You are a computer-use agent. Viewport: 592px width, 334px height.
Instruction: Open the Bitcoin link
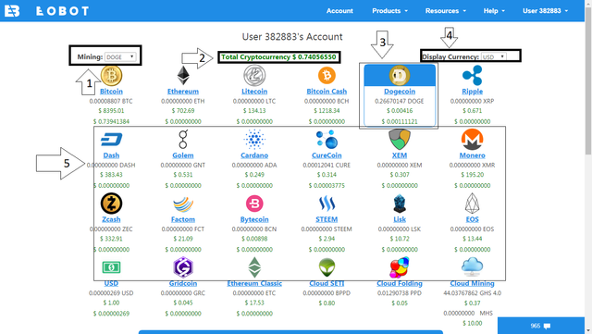pyautogui.click(x=111, y=92)
